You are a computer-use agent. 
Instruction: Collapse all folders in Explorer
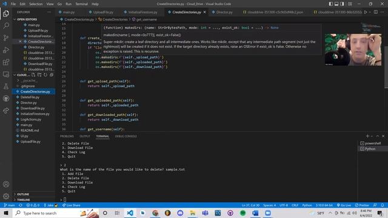[x=52, y=74]
